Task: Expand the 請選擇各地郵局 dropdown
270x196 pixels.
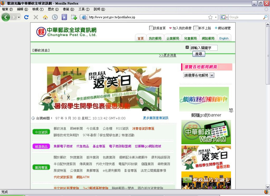Action: [212, 75]
